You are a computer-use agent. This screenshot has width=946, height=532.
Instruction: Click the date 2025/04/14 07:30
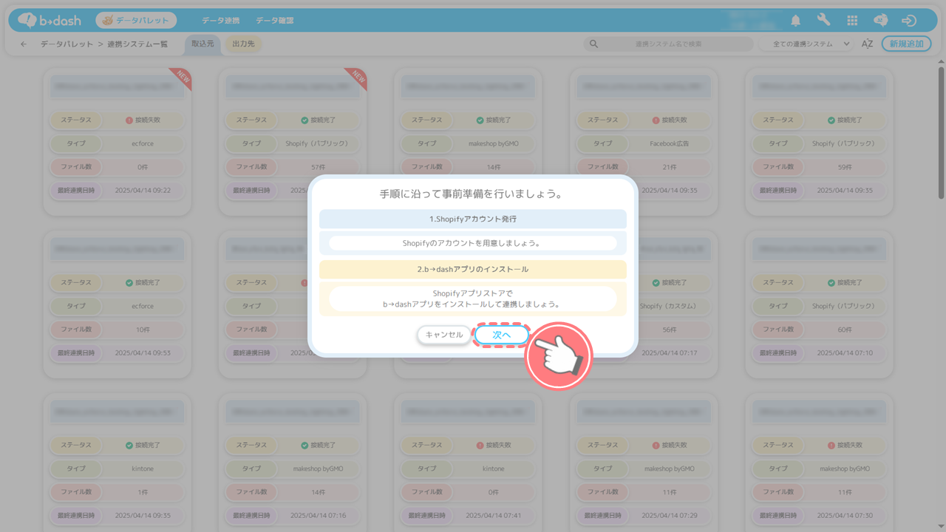[x=845, y=516]
